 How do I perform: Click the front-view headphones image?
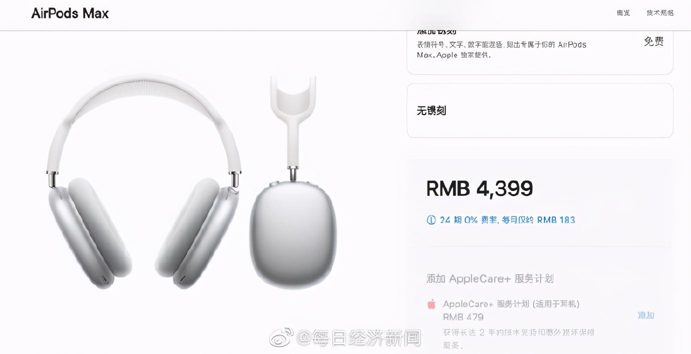point(144,182)
